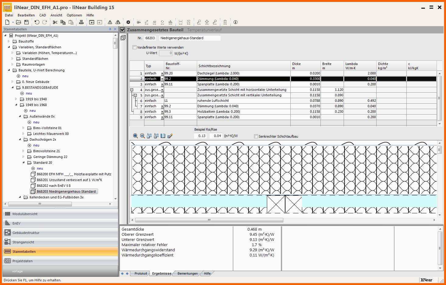Switch to the Protokoll tab
The image size is (446, 285).
click(x=141, y=273)
